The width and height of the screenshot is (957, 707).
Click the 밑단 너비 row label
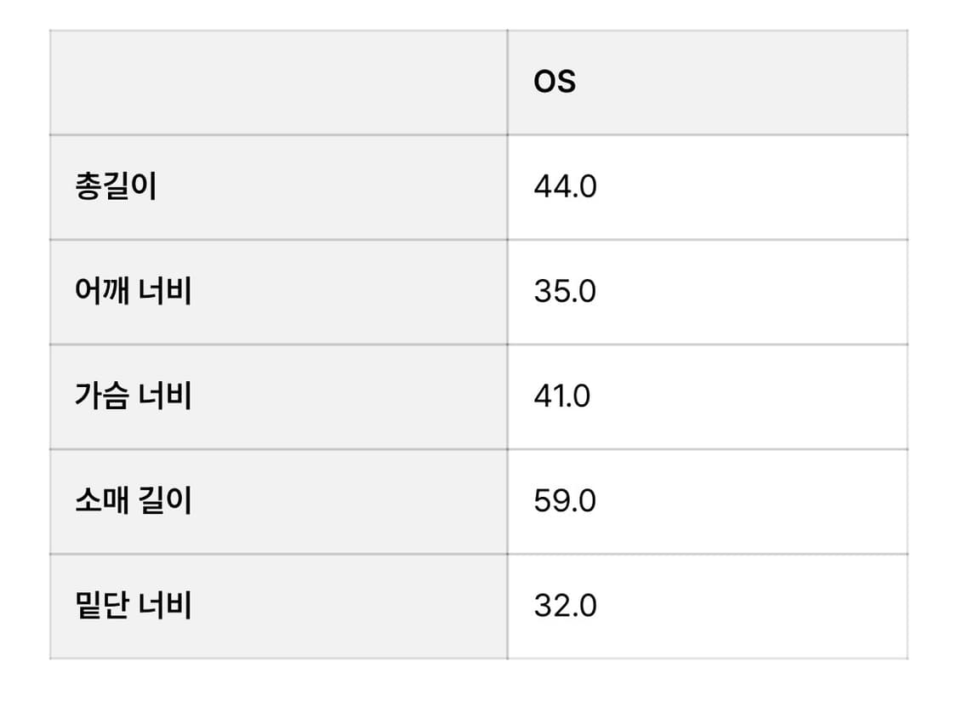133,606
